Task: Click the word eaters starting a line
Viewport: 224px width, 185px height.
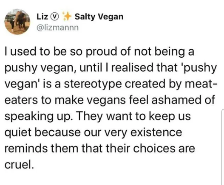Action: click(21, 100)
